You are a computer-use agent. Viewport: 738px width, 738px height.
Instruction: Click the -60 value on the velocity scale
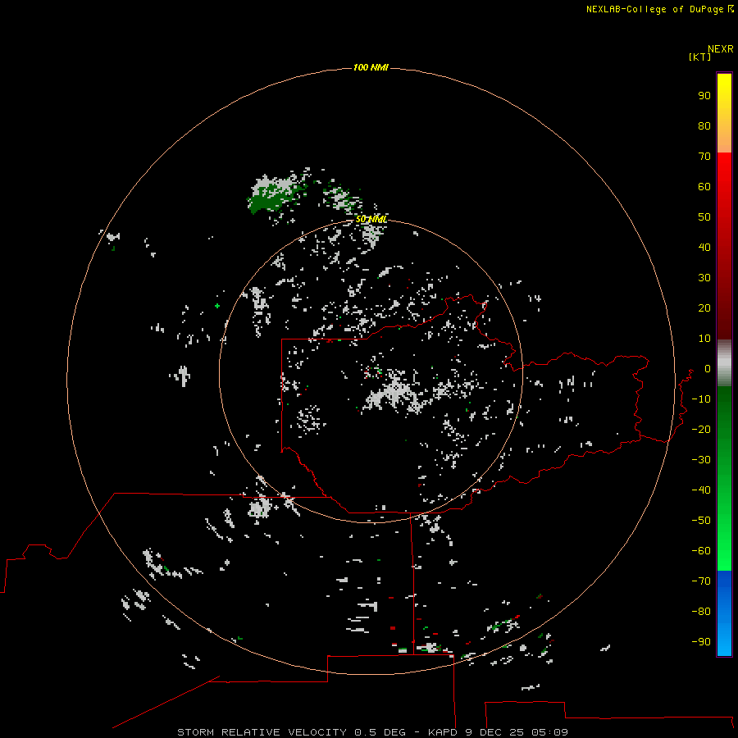(x=701, y=551)
